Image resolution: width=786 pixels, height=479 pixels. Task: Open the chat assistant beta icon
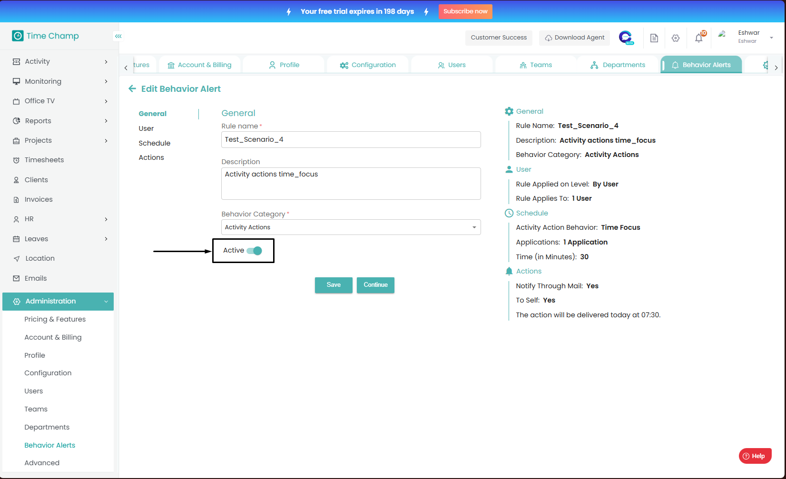pos(626,38)
